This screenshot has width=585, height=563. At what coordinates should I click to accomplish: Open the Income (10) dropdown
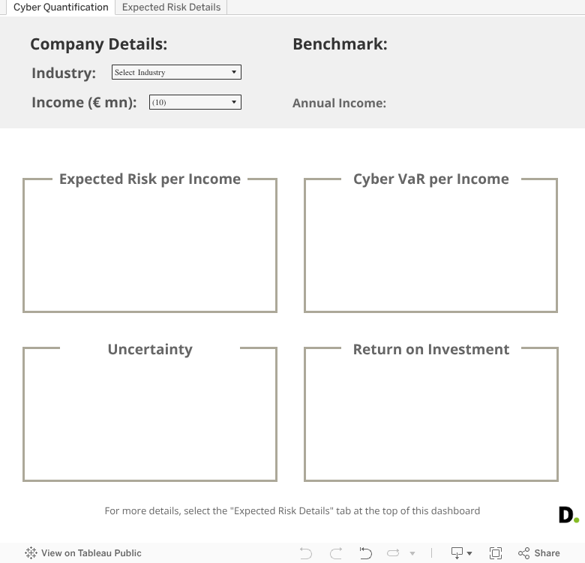195,102
